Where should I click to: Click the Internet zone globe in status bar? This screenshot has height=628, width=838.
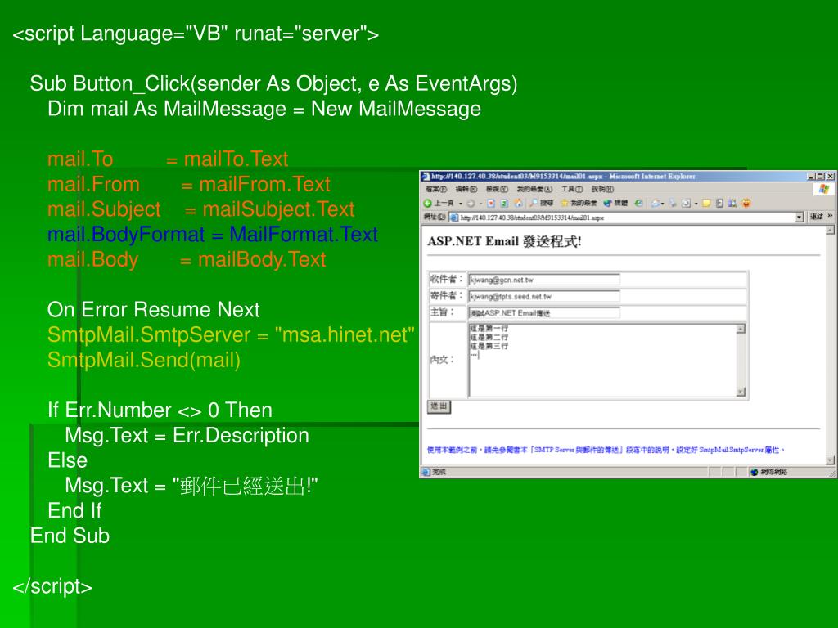754,472
